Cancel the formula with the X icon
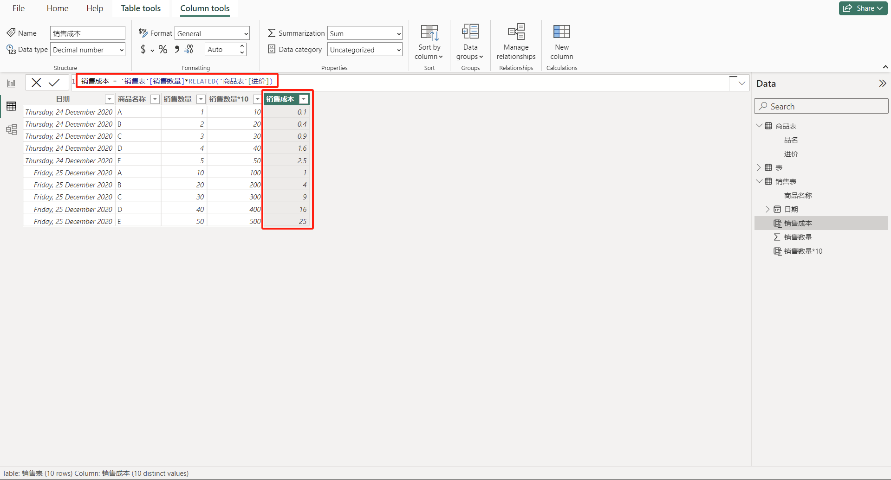This screenshot has height=480, width=891. (36, 83)
